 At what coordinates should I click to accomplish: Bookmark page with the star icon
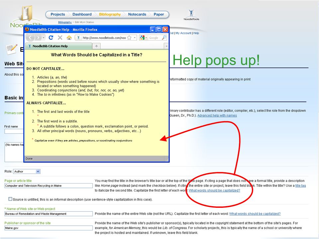pyautogui.click(x=129, y=38)
